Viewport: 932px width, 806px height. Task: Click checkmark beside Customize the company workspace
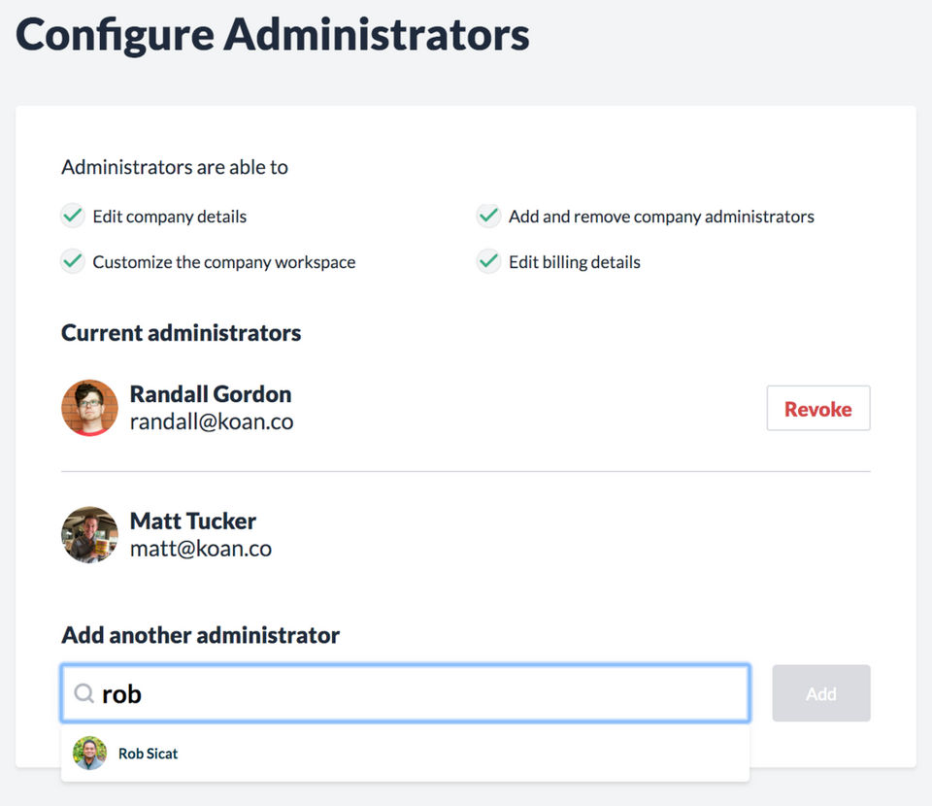point(73,262)
